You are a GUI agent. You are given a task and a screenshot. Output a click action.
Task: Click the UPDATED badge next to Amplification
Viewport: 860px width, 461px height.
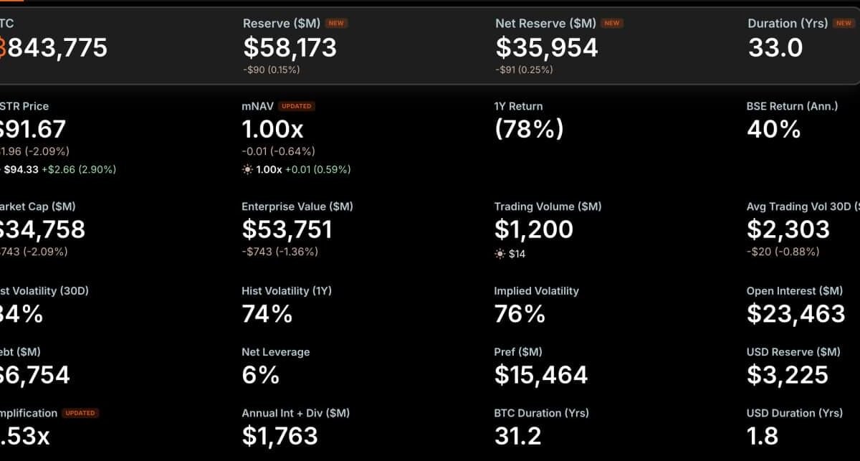(80, 413)
